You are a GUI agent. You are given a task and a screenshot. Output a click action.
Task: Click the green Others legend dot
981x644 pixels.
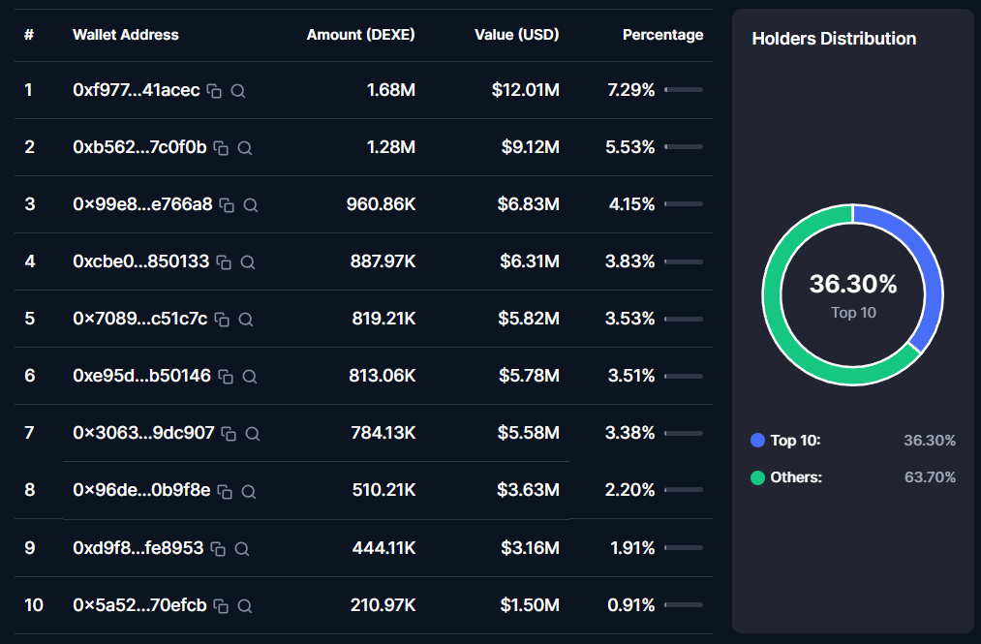(757, 477)
